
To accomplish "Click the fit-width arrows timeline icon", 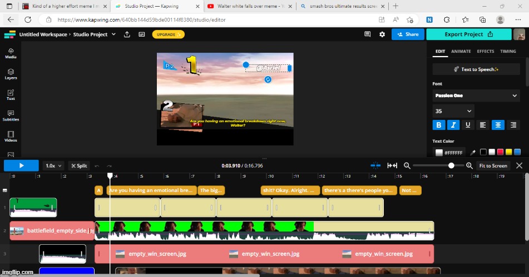I will coord(392,165).
